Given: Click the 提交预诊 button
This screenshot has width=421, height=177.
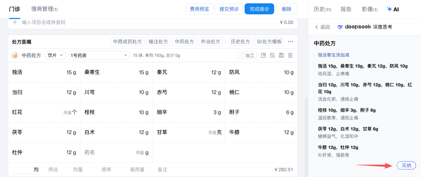Looking at the screenshot, I should pos(229,9).
